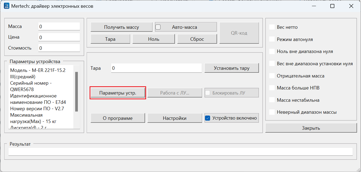Click the Стоимость value field
The width and height of the screenshot is (361, 172).
tap(59, 48)
